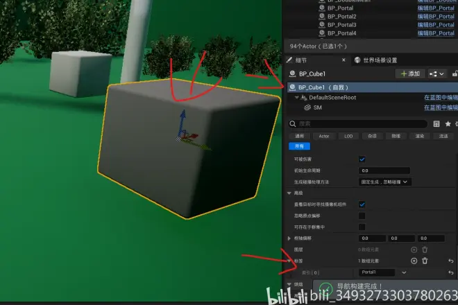Click the BP_Portal4 actor icon

[322, 33]
